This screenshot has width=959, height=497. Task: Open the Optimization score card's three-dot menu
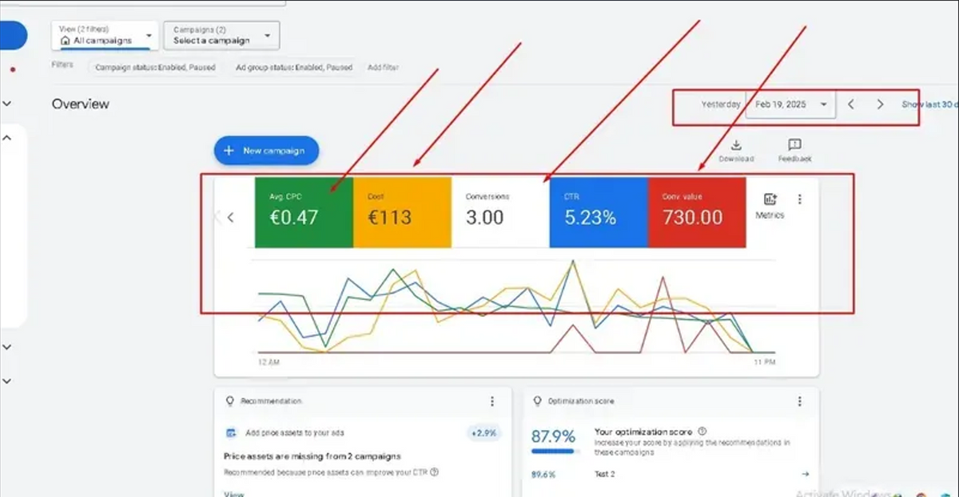pos(800,401)
